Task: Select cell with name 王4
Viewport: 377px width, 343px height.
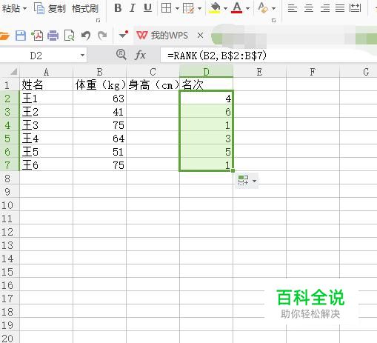Action: pos(46,139)
